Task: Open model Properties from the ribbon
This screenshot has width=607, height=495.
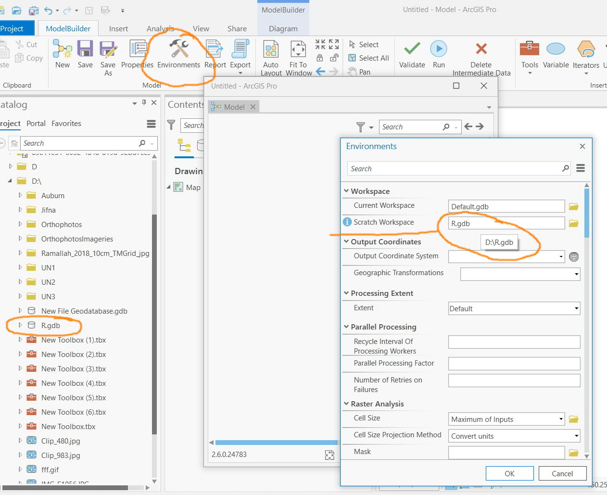Action: pyautogui.click(x=138, y=53)
